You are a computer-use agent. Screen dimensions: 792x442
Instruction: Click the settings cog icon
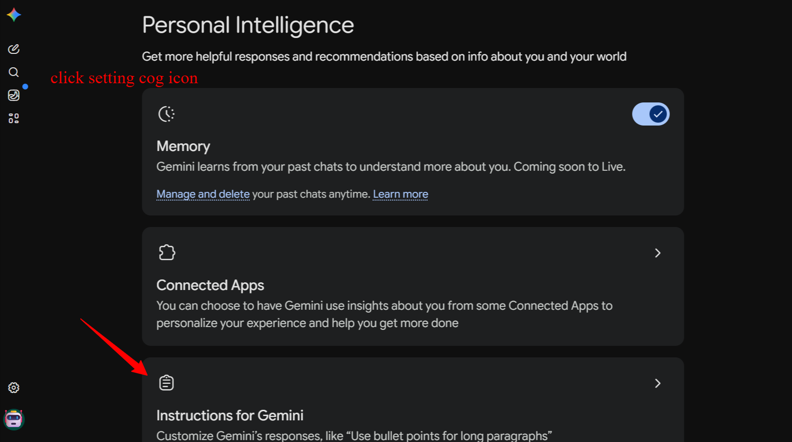coord(14,388)
